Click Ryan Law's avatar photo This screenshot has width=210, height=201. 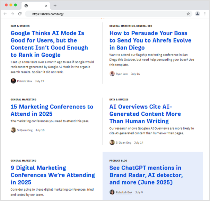click(112, 74)
